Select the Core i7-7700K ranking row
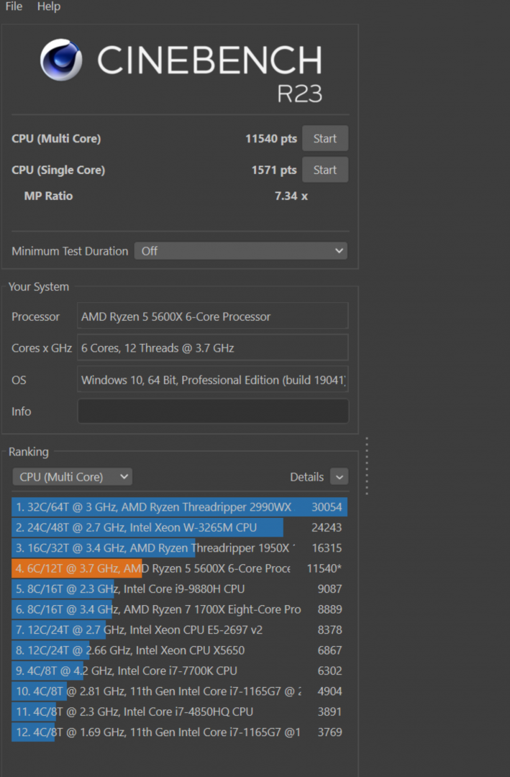Screen dimensions: 510x777 [x=179, y=671]
